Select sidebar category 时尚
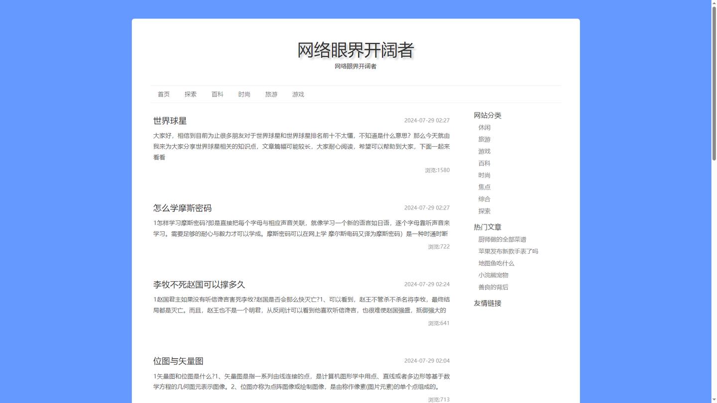 (x=484, y=175)
